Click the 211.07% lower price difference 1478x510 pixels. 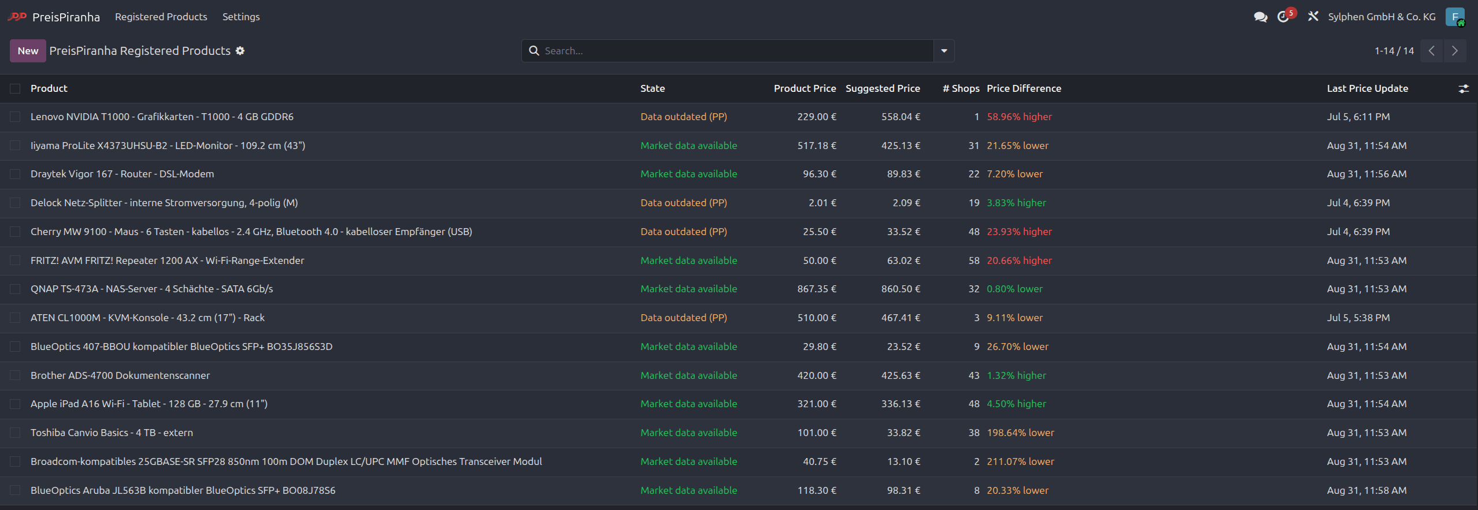(1020, 461)
